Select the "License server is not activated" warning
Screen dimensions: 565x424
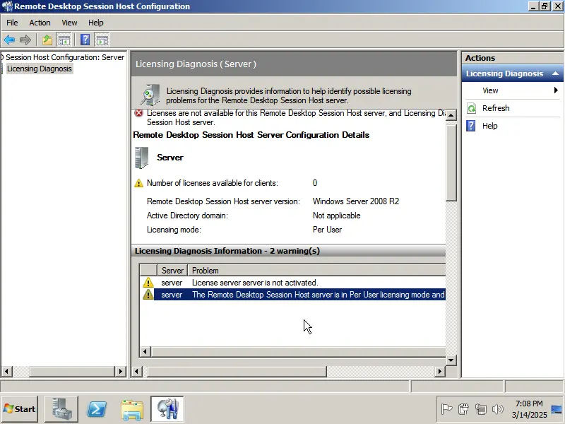click(x=254, y=283)
